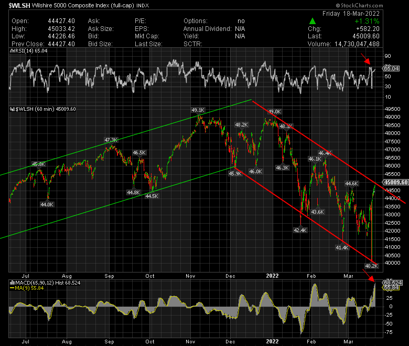Click the yellow line swatch before MA(9)
Viewport: 409px width, 346px height.
[12, 288]
